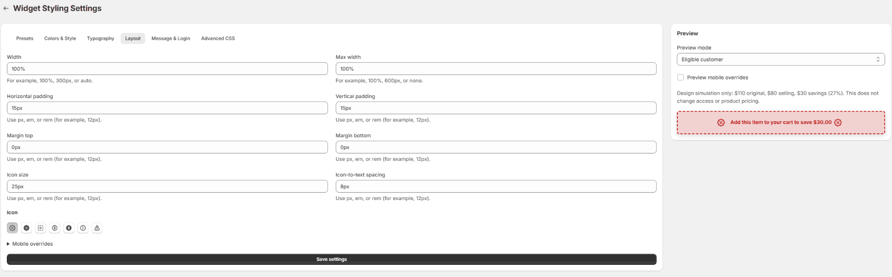This screenshot has height=277, width=892.
Task: Click the Icon-to-text spacing input
Action: point(496,186)
